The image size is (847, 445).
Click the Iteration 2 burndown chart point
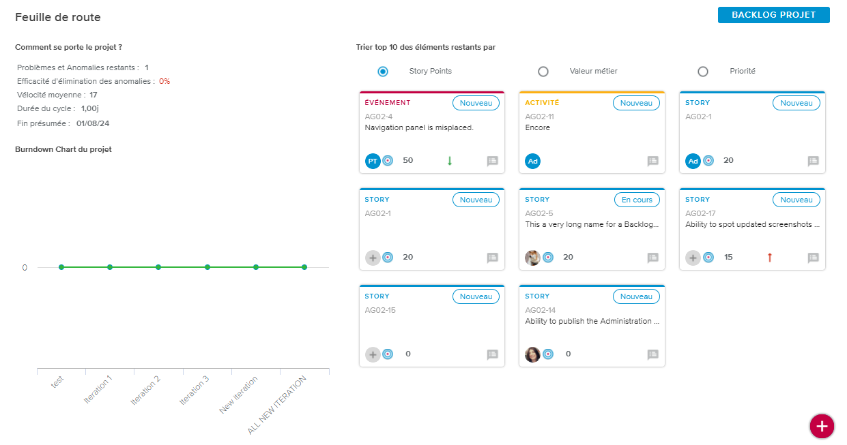pos(158,267)
